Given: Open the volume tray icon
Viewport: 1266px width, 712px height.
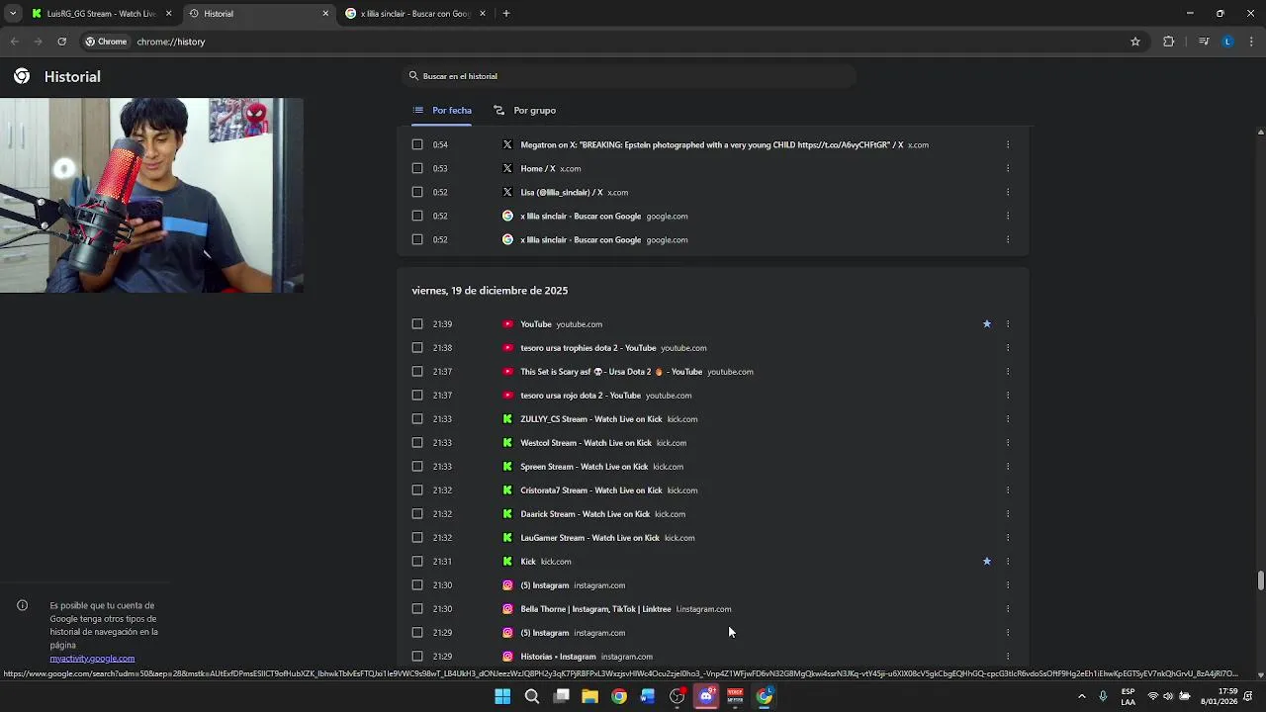Looking at the screenshot, I should [1168, 696].
